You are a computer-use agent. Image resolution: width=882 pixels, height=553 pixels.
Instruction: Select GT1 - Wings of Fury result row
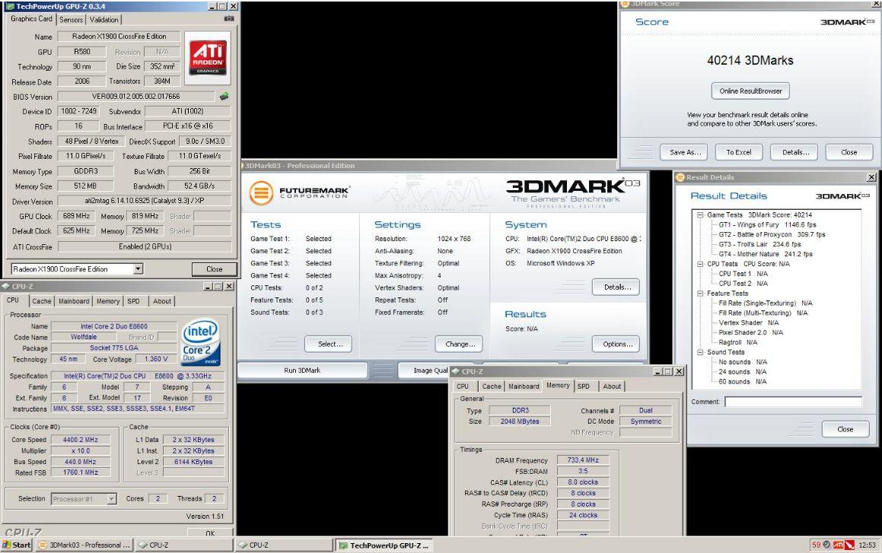(767, 225)
